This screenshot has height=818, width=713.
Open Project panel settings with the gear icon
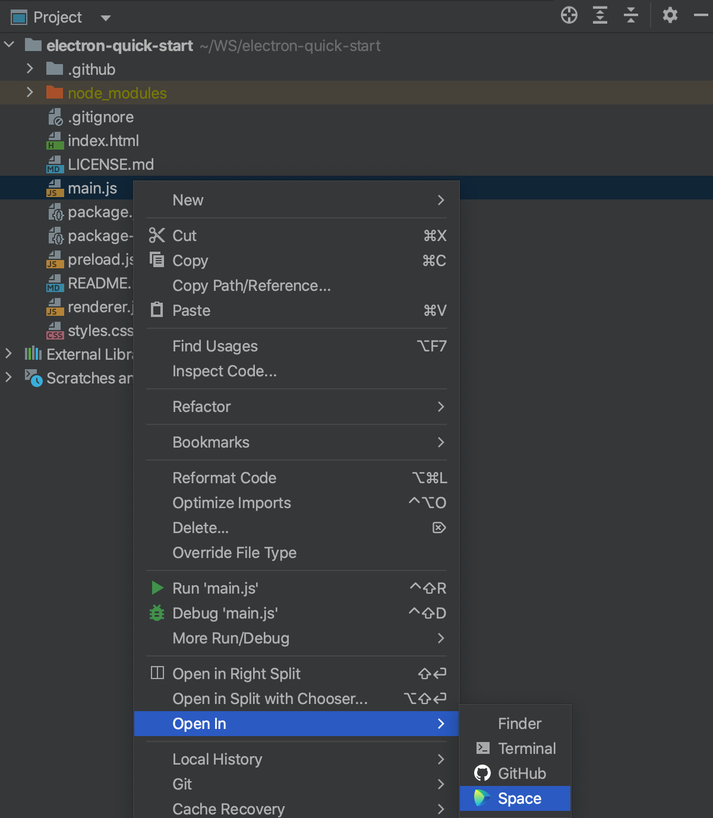coord(670,15)
